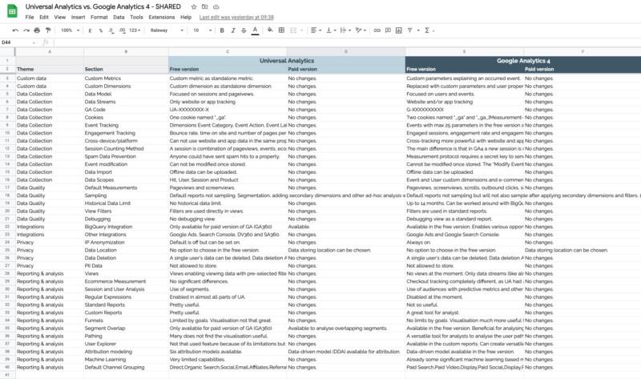Move document to folder icon
The width and height of the screenshot is (641, 379).
[x=205, y=7]
